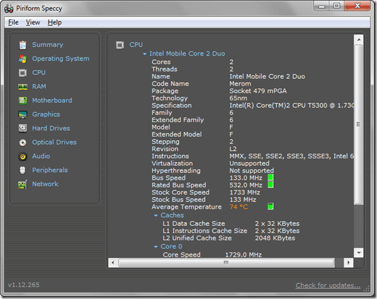Click the Specification row label
The width and height of the screenshot is (377, 299).
click(x=172, y=105)
